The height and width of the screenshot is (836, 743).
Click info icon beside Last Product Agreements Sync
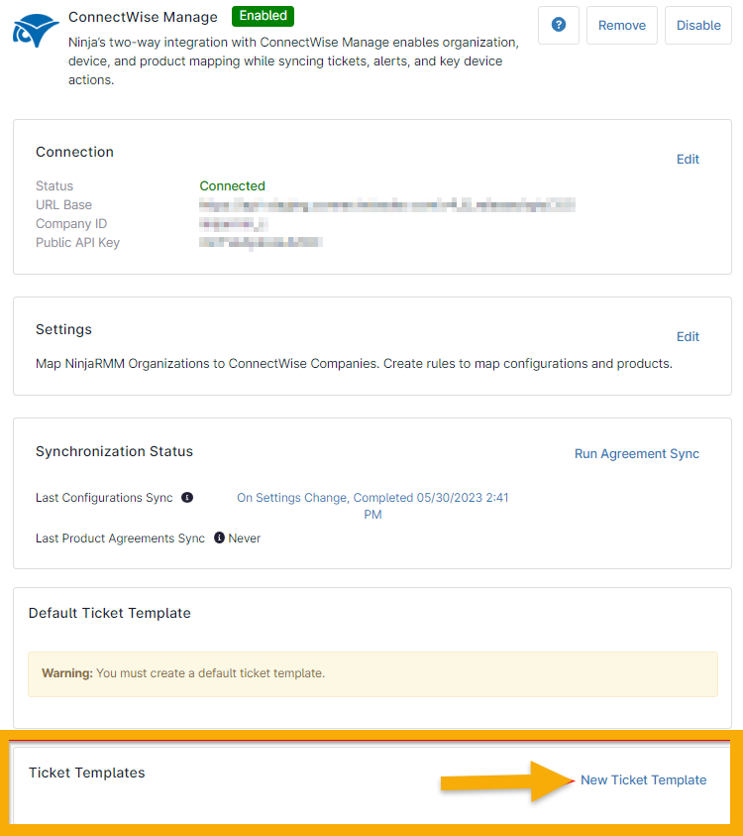pyautogui.click(x=220, y=538)
